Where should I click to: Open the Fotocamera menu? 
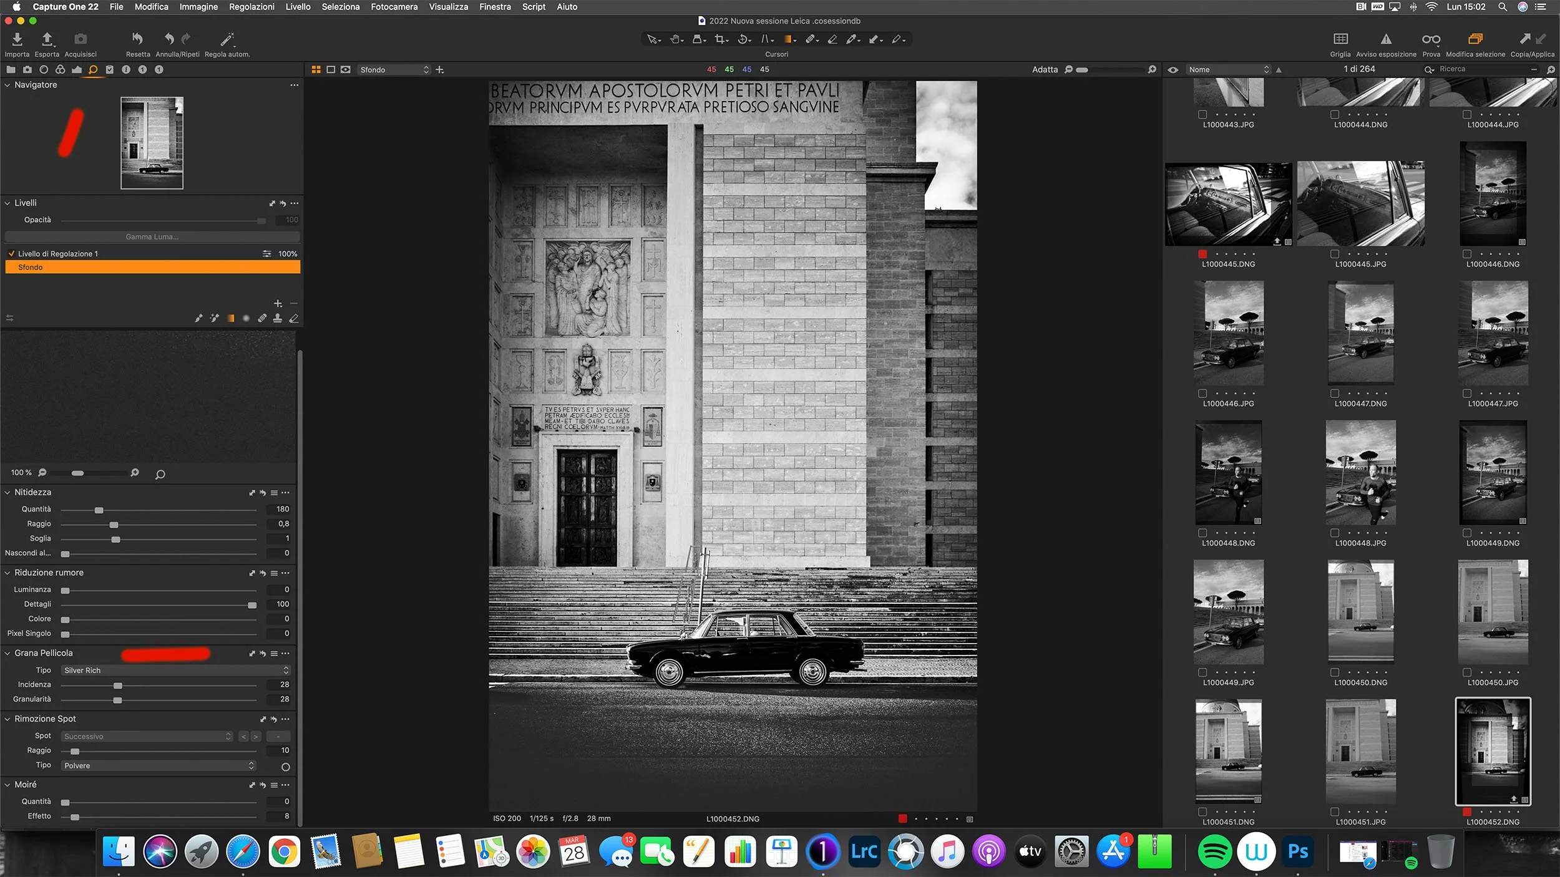(394, 7)
